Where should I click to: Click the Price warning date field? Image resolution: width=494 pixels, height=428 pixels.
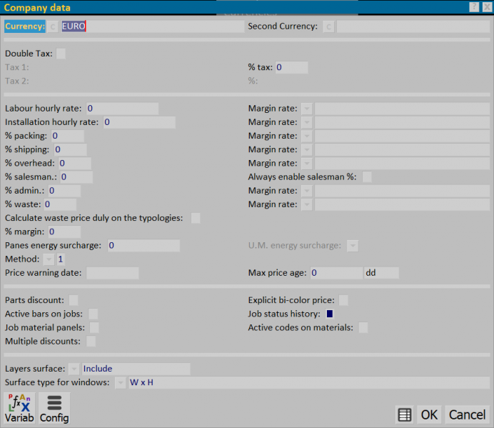tap(113, 273)
